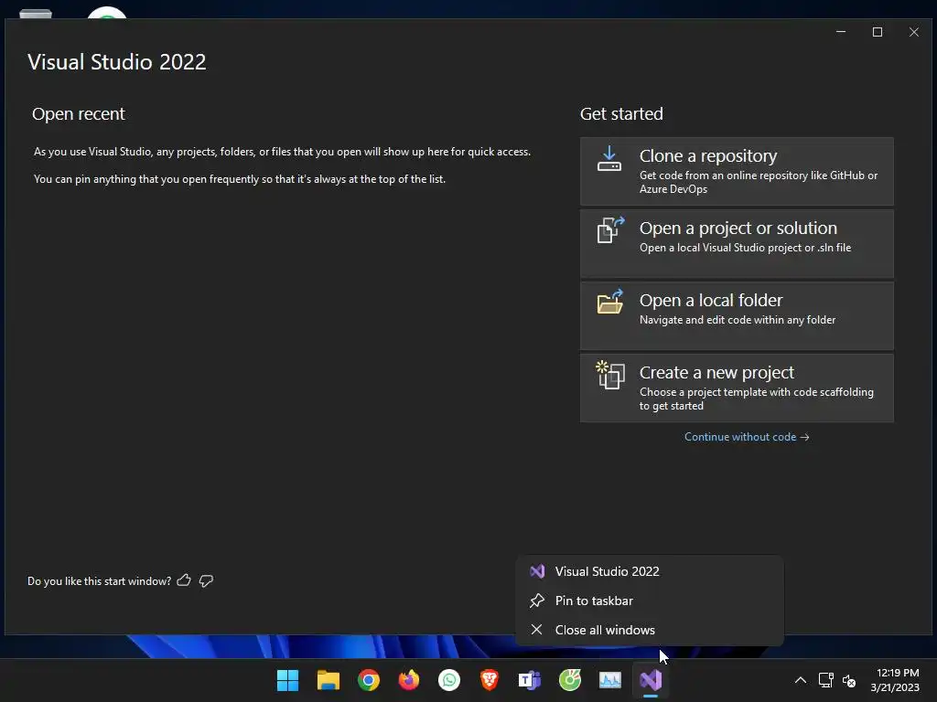Click 'Do you like this start window?' text
Image resolution: width=937 pixels, height=702 pixels.
pos(99,580)
